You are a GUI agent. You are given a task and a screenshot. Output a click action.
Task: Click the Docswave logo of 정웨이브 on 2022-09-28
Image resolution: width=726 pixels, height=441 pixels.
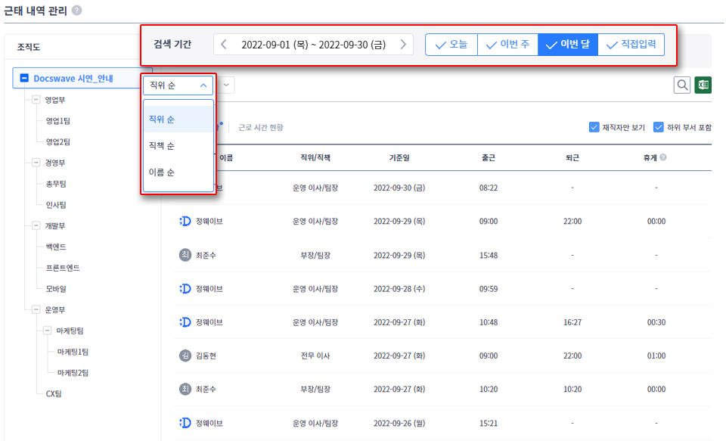(185, 289)
